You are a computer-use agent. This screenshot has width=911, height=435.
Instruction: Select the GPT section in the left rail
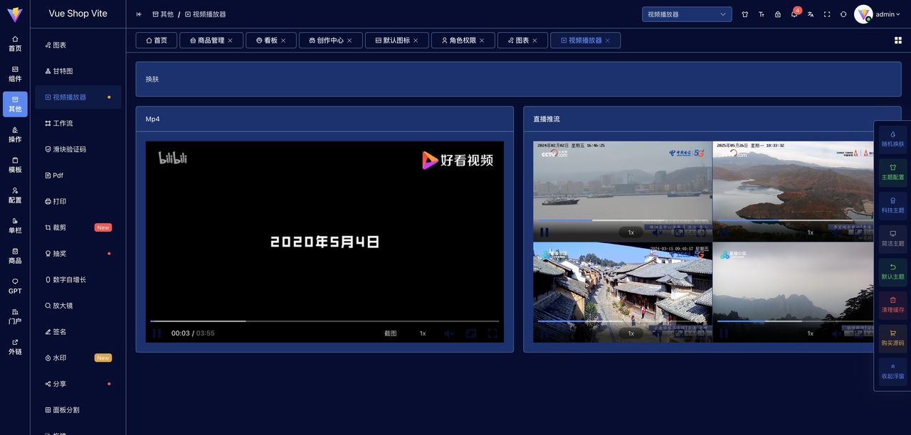[x=14, y=286]
